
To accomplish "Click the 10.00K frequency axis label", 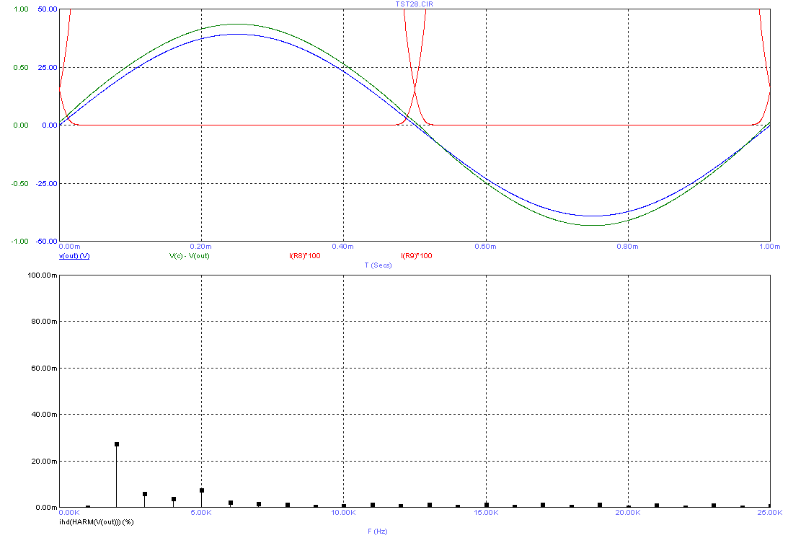I will (344, 512).
